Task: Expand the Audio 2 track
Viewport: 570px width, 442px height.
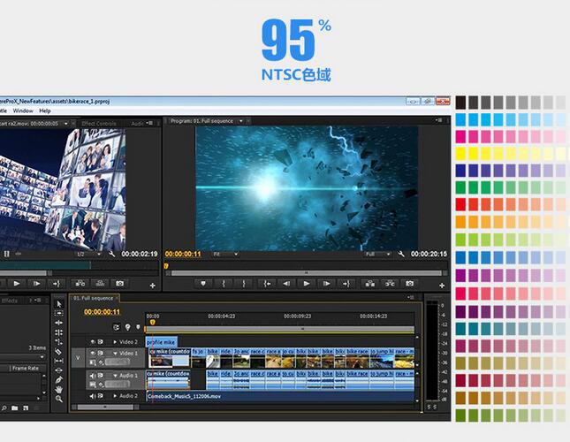Action: (115, 395)
